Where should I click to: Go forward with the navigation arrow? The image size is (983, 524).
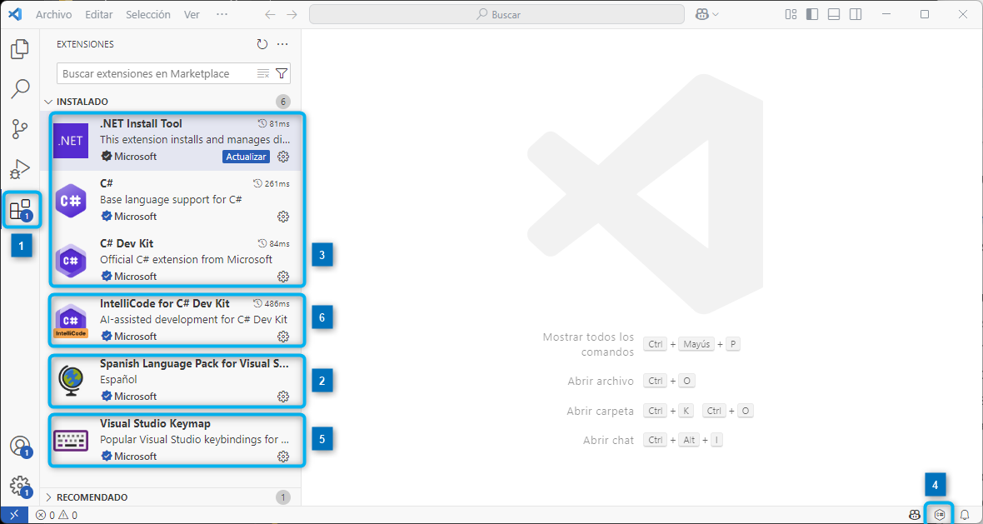point(292,14)
